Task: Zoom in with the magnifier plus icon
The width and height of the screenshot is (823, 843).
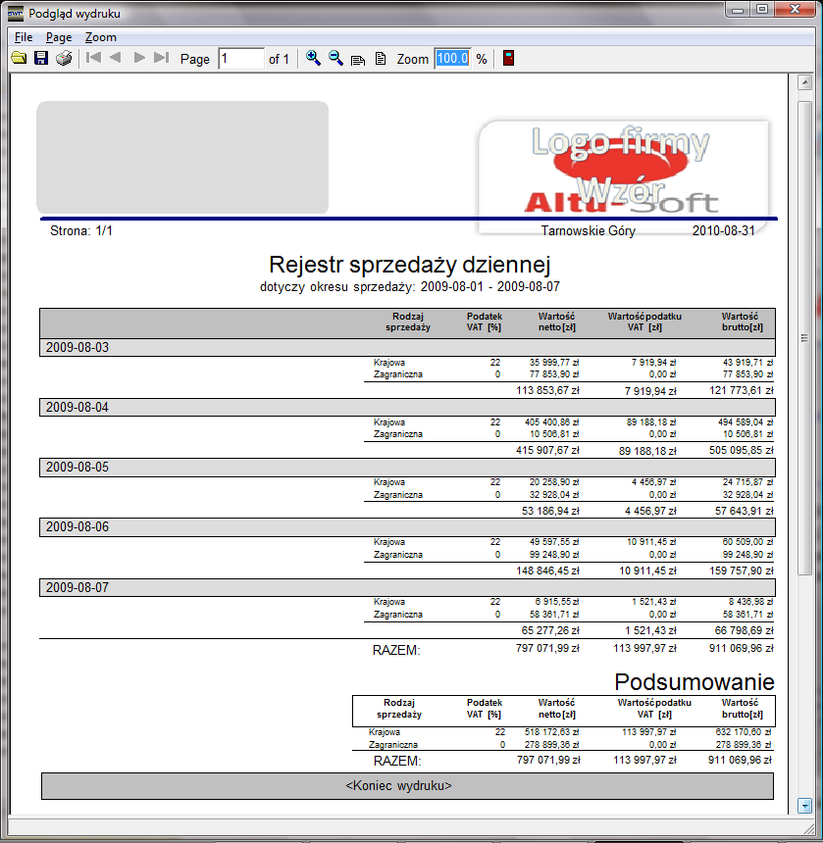Action: (313, 59)
